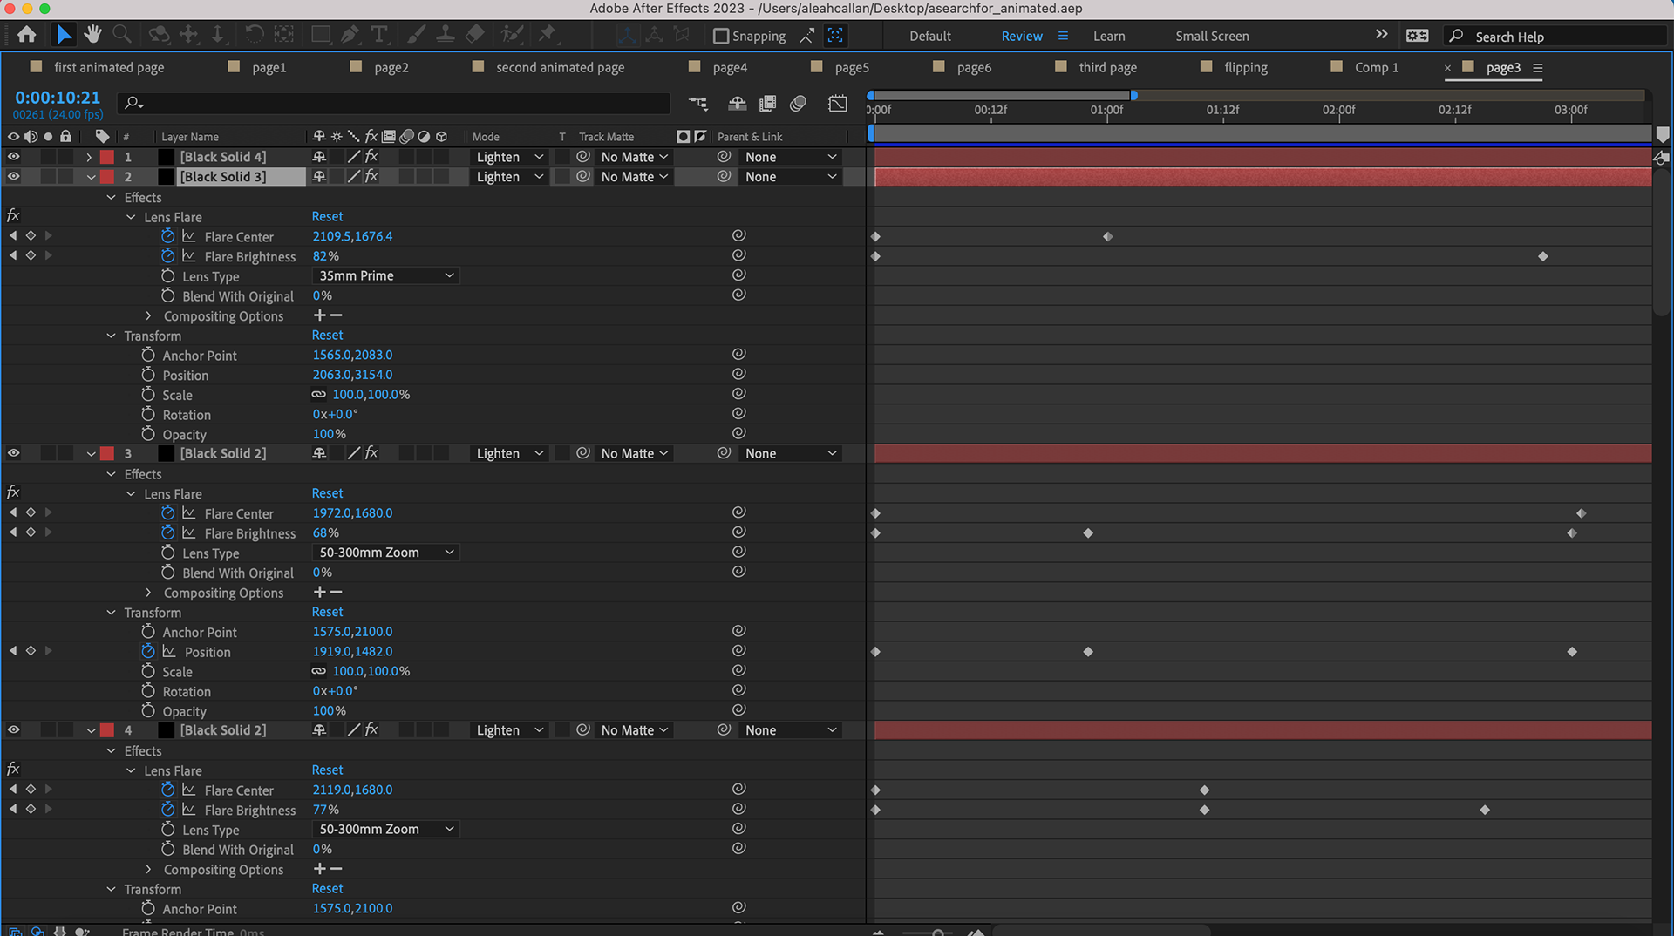This screenshot has width=1674, height=936.
Task: Show more workspaces chevron
Action: (1382, 35)
